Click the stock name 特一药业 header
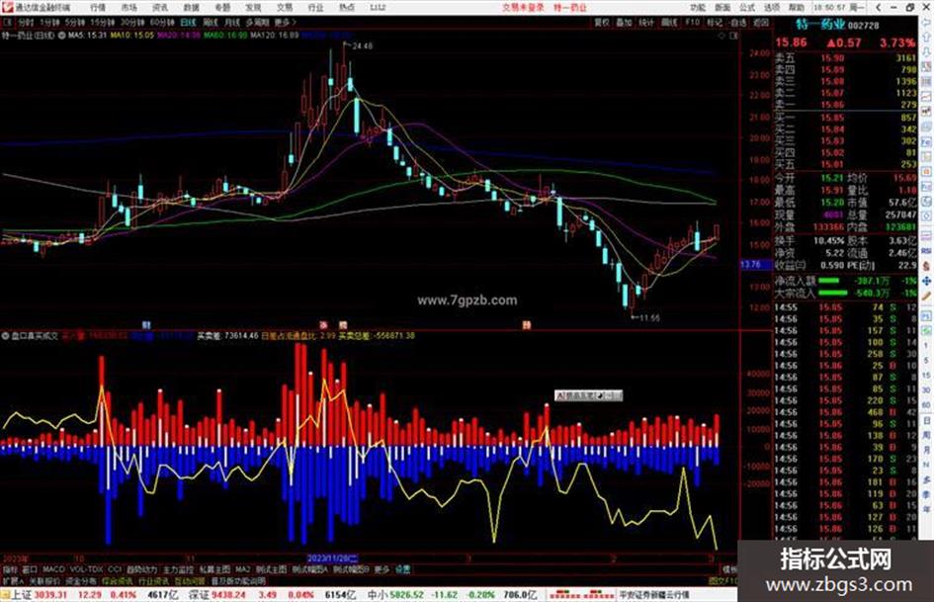The width and height of the screenshot is (934, 602). pos(820,25)
